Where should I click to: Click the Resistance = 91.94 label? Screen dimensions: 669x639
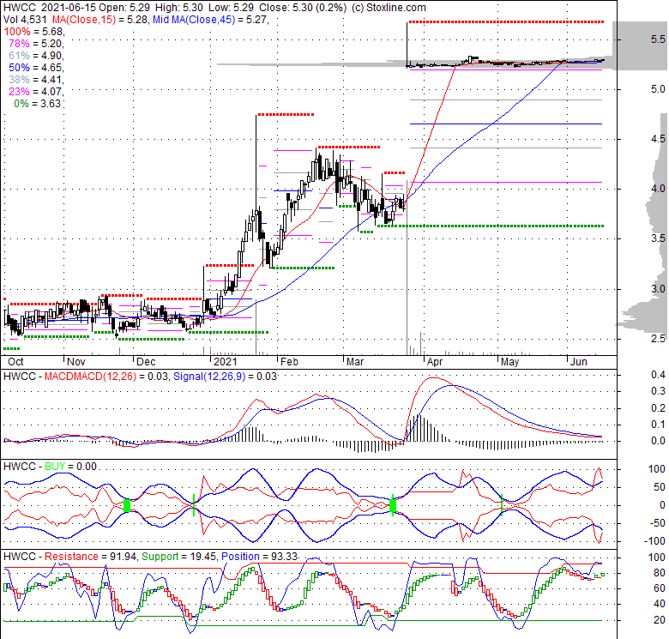(90, 557)
